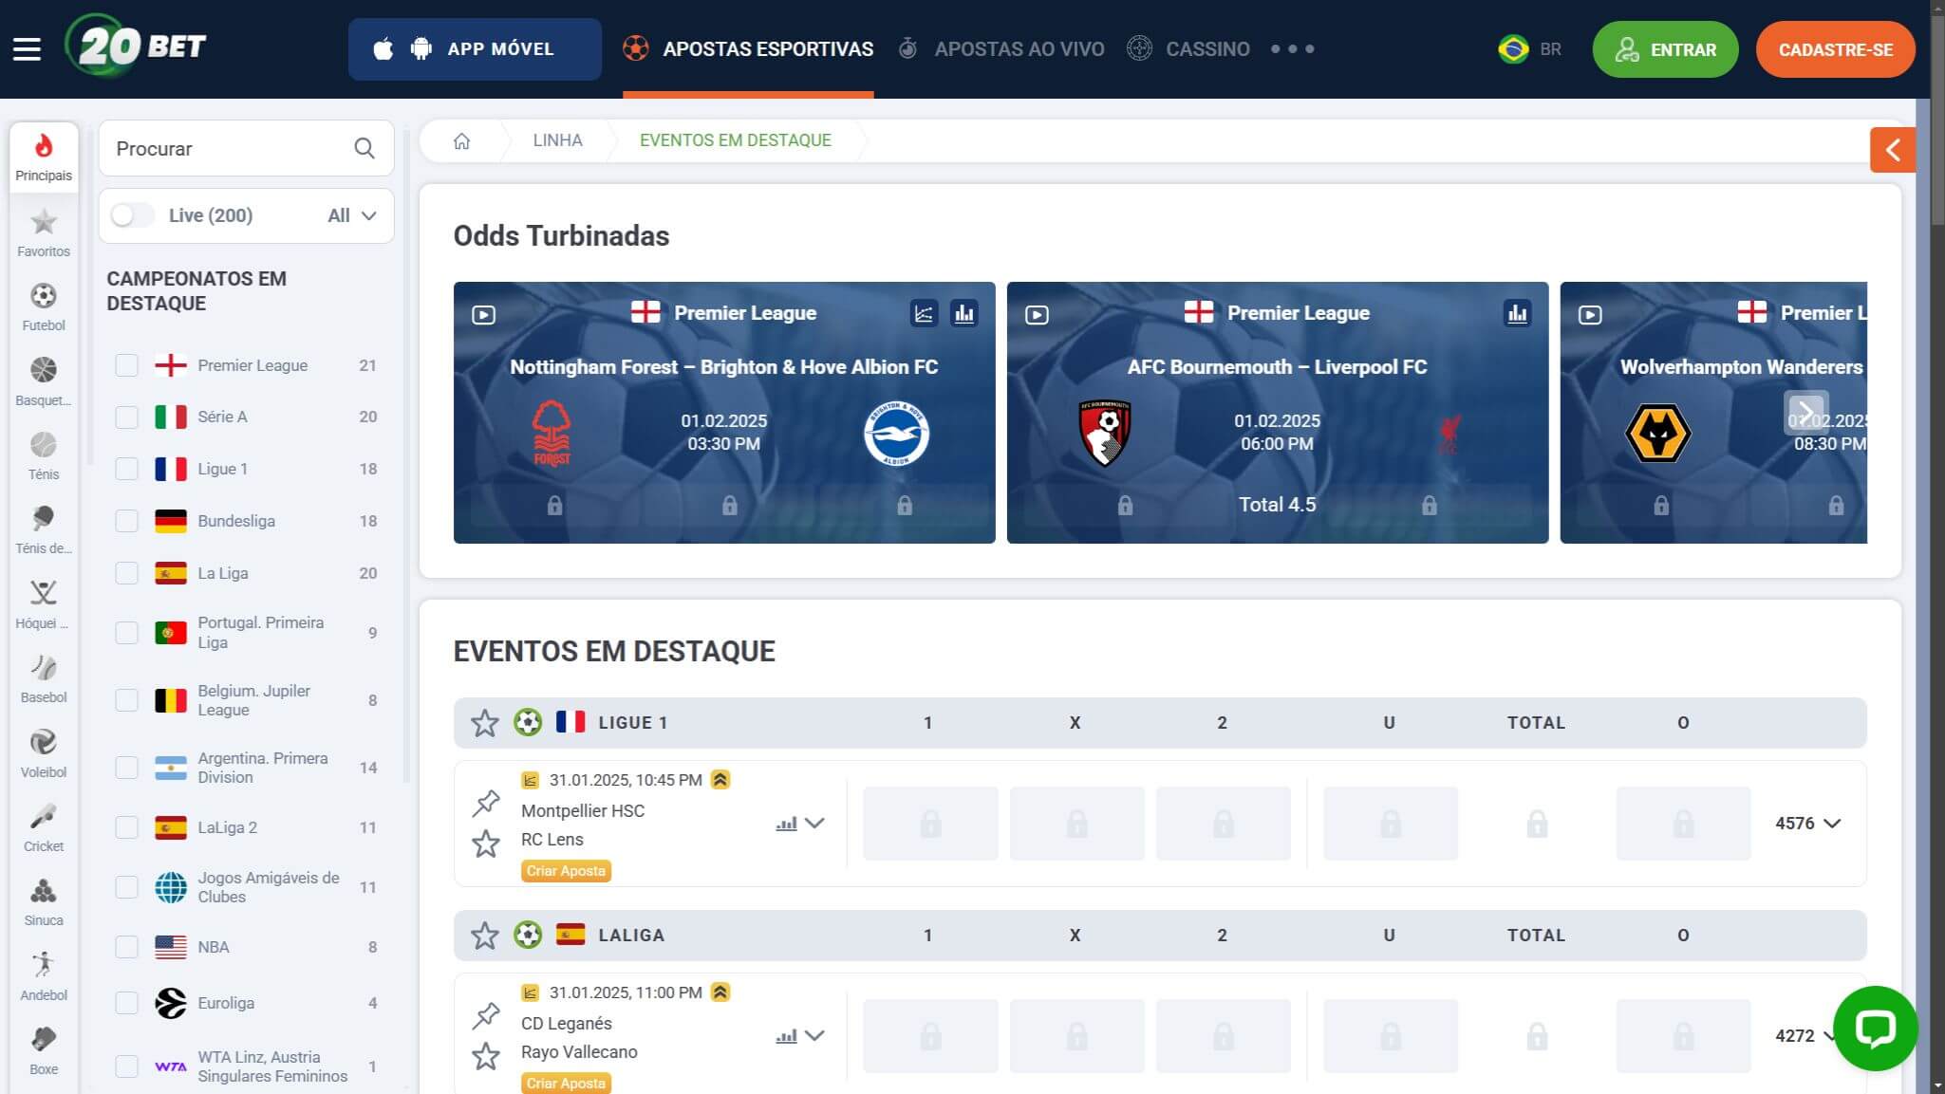Check the Série A checkbox
Image resolution: width=1945 pixels, height=1094 pixels.
pyautogui.click(x=126, y=417)
